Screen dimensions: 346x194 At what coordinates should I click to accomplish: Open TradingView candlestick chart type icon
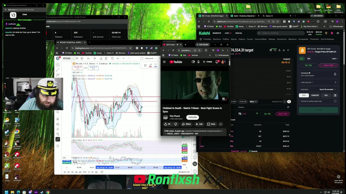point(95,58)
